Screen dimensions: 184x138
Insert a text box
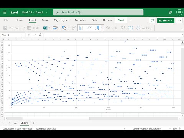point(130,28)
